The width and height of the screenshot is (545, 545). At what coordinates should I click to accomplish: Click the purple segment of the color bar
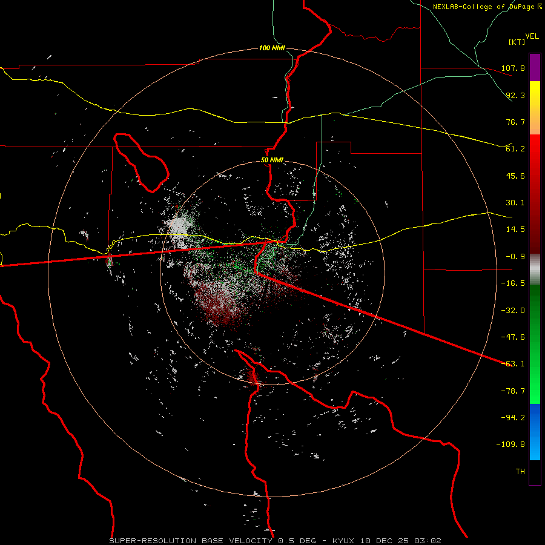pyautogui.click(x=535, y=67)
